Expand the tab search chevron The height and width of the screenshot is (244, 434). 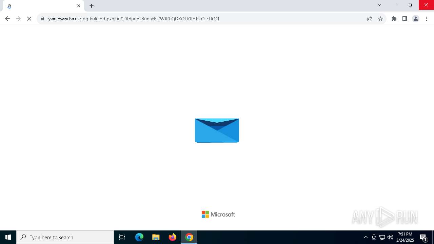tap(379, 5)
